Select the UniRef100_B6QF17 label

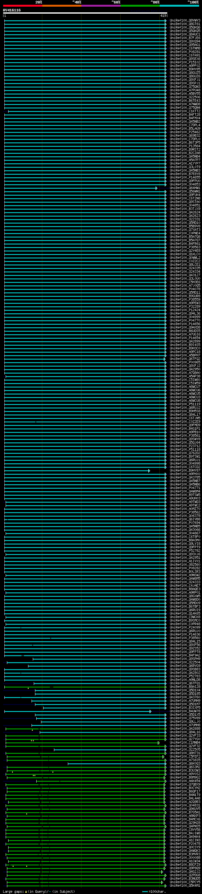click(x=185, y=792)
